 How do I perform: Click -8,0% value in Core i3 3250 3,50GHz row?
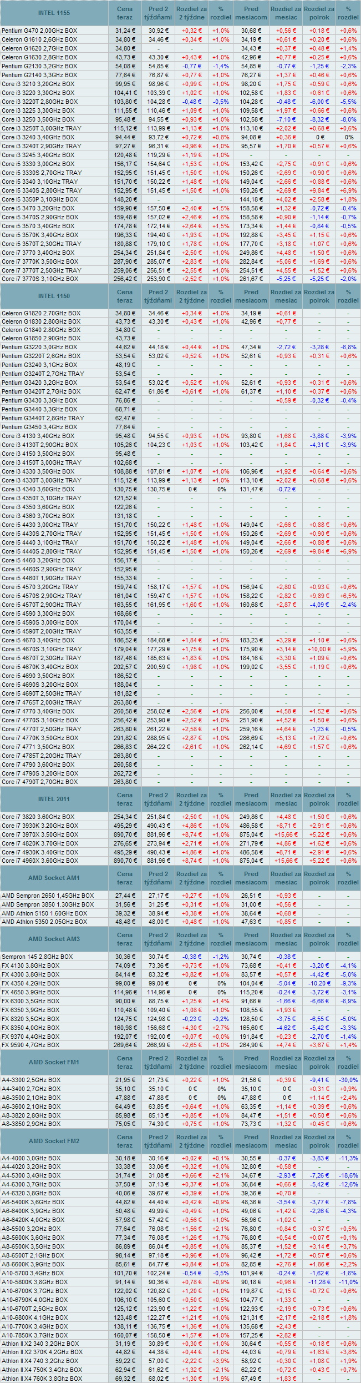pyautogui.click(x=348, y=119)
